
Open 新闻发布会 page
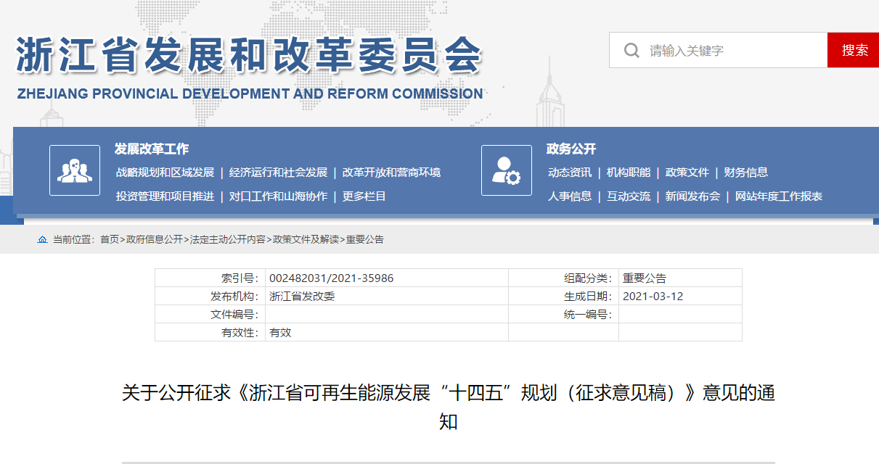click(x=692, y=196)
